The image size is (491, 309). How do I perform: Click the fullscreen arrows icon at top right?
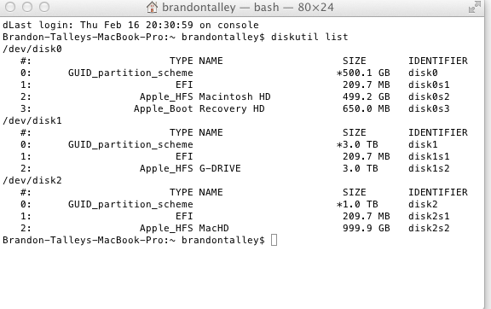click(x=475, y=7)
